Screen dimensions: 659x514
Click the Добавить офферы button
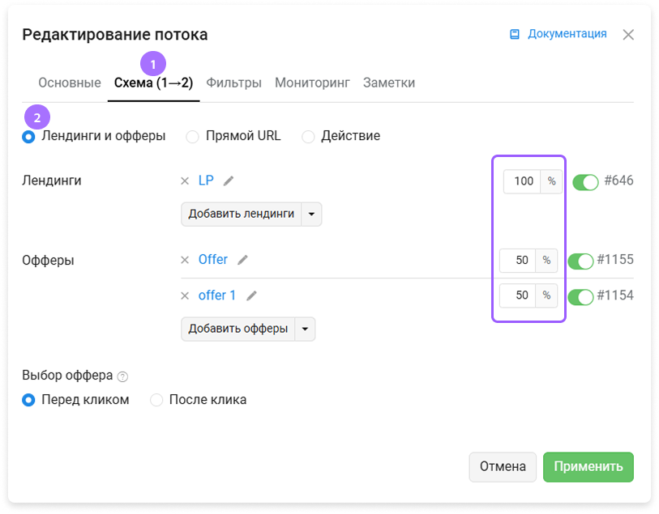pyautogui.click(x=238, y=329)
